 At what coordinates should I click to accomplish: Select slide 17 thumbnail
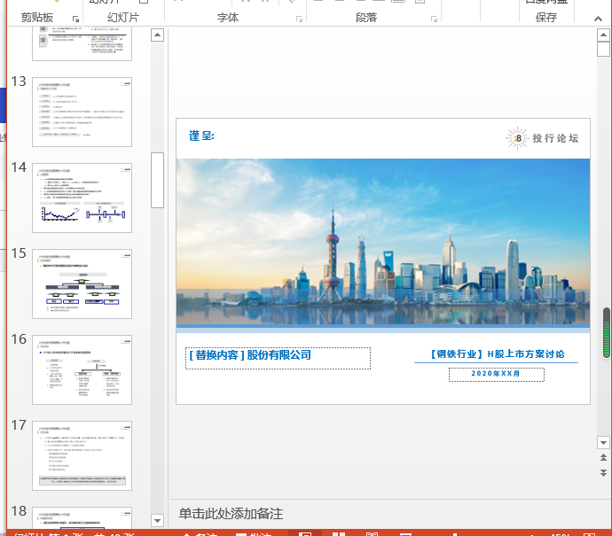[x=82, y=455]
